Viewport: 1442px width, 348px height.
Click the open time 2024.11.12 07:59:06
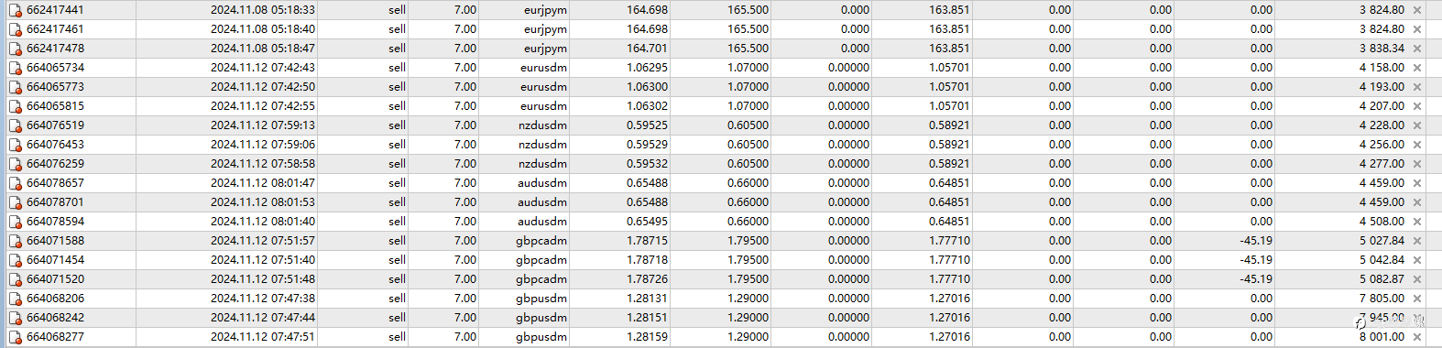pos(262,145)
